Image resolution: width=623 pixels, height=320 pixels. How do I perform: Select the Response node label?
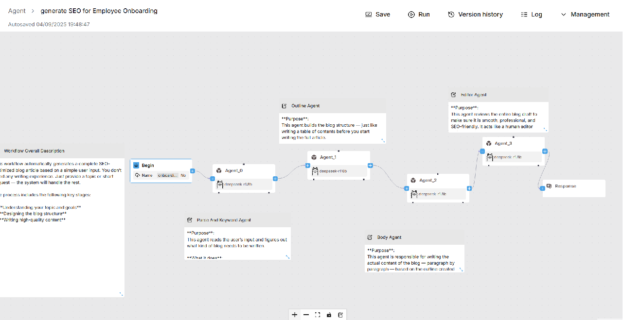click(566, 186)
